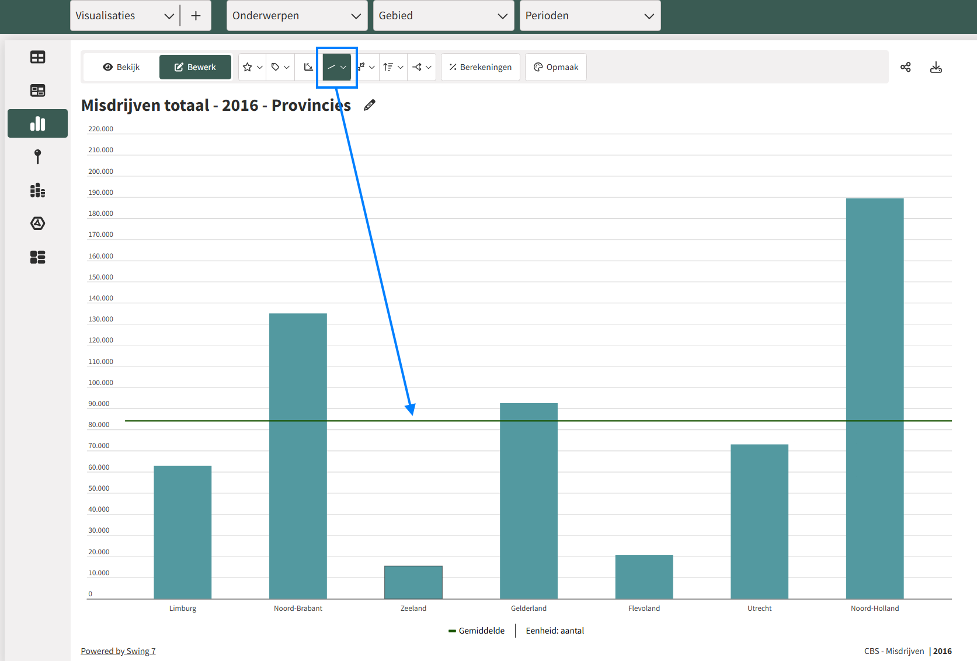Select the Limburg bar
The height and width of the screenshot is (661, 977).
coord(183,532)
